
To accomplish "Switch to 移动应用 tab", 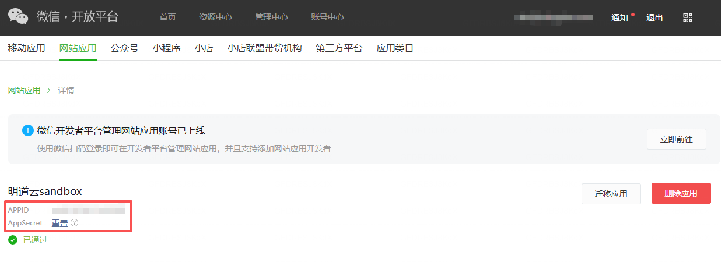I will pos(26,48).
